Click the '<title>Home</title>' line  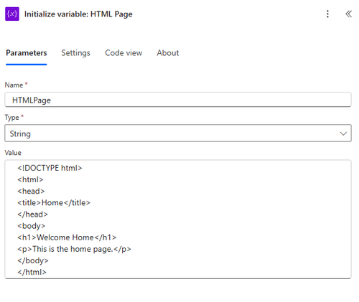click(54, 203)
